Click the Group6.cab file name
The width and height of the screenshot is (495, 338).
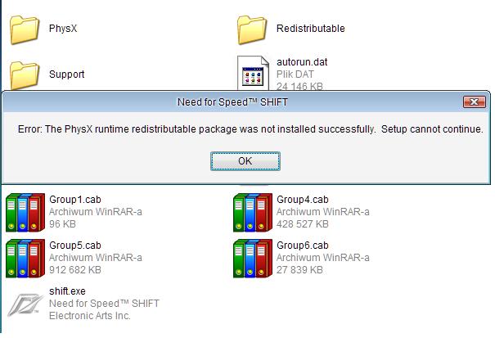click(x=302, y=246)
